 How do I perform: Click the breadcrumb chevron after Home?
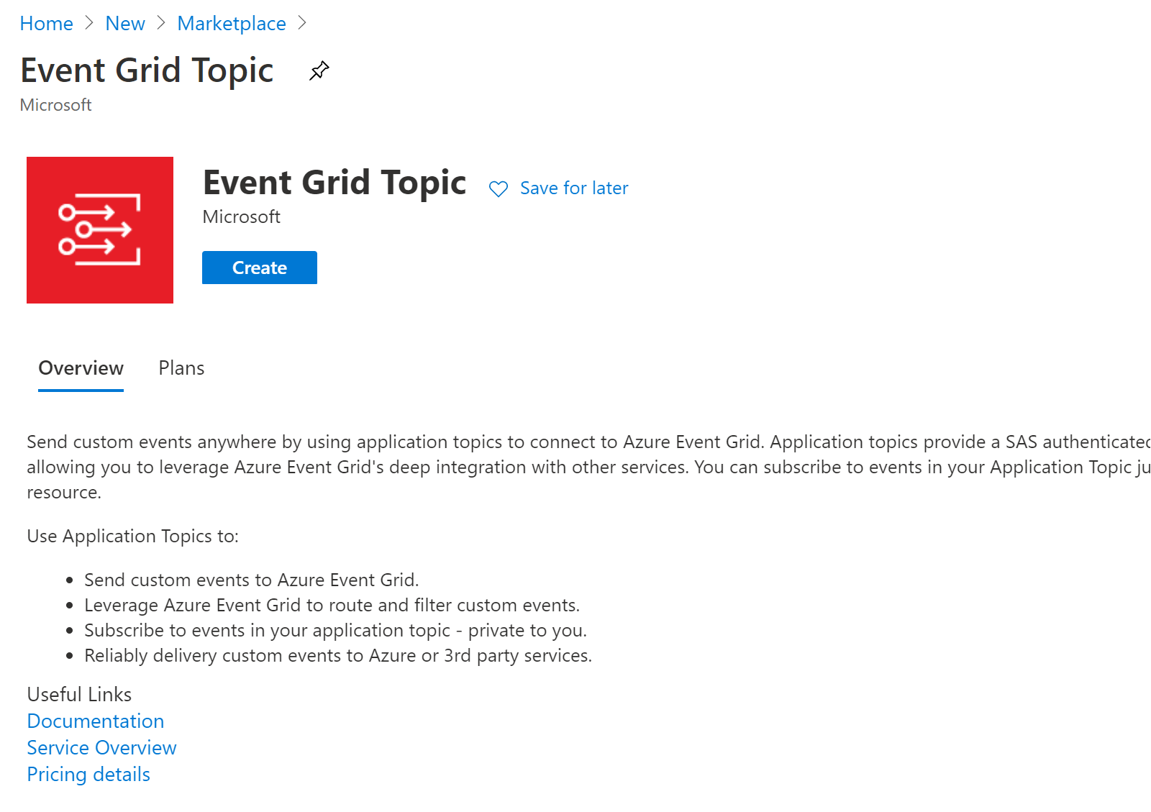coord(89,23)
